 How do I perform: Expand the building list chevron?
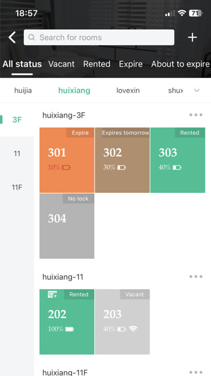point(196,90)
